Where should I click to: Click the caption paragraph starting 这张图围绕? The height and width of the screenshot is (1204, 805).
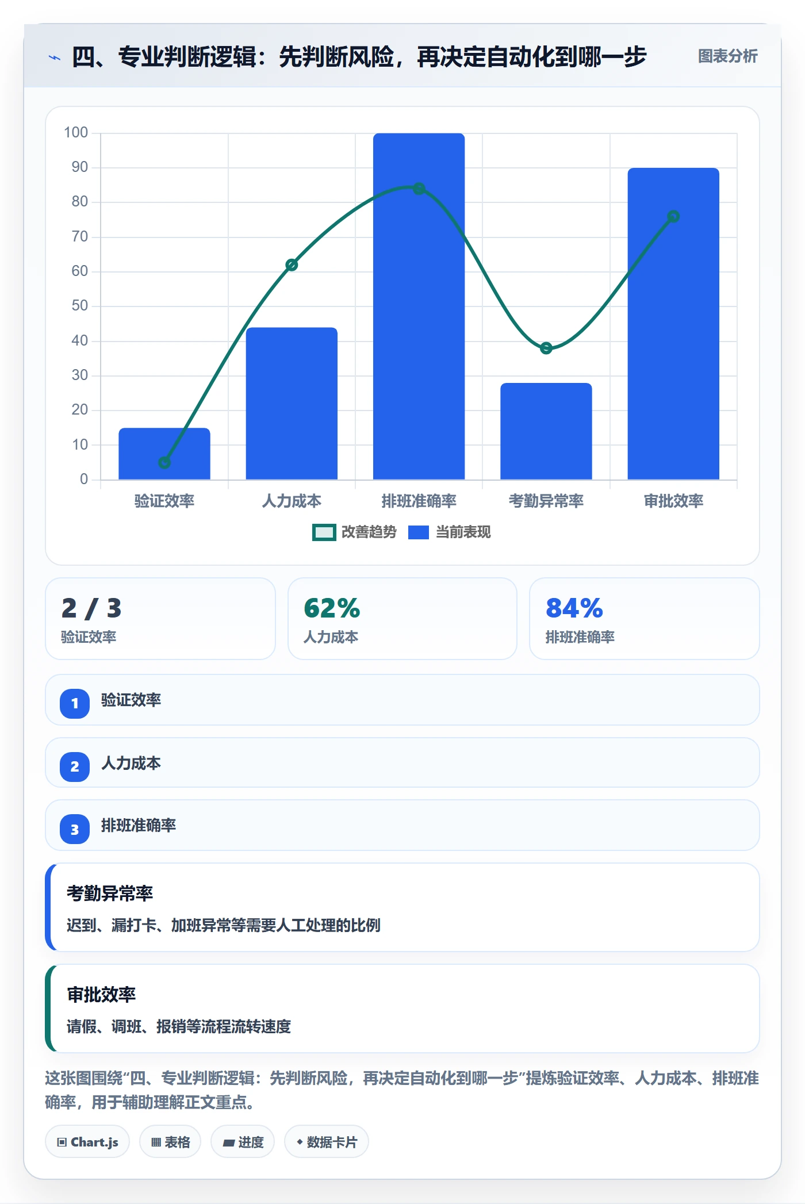pyautogui.click(x=402, y=1090)
